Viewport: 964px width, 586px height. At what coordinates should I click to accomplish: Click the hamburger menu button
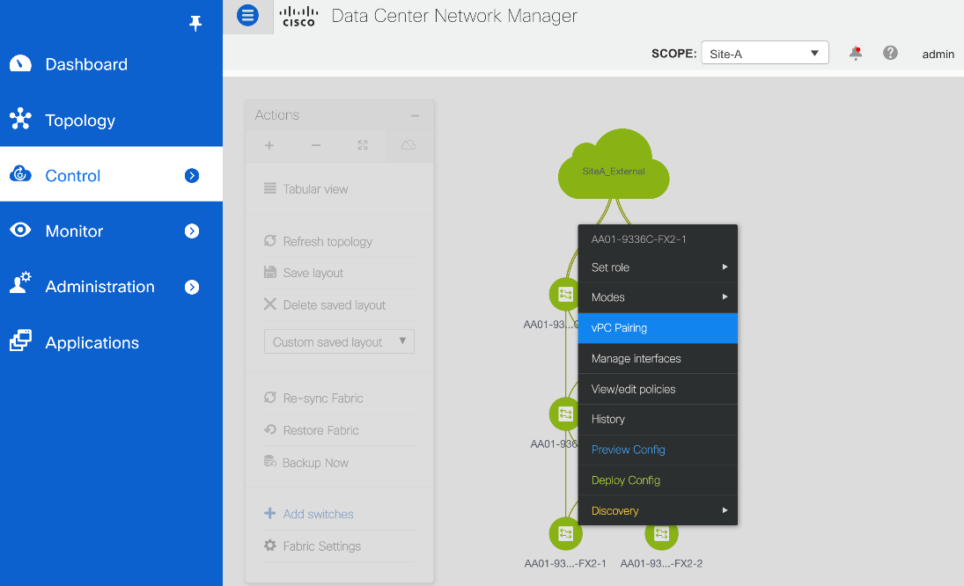point(247,15)
